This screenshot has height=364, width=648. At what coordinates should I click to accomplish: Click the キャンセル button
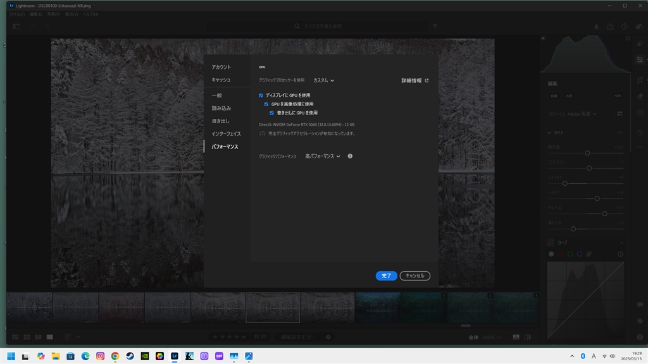[415, 276]
